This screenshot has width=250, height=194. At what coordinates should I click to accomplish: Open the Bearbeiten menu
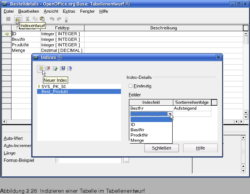pos(29,11)
